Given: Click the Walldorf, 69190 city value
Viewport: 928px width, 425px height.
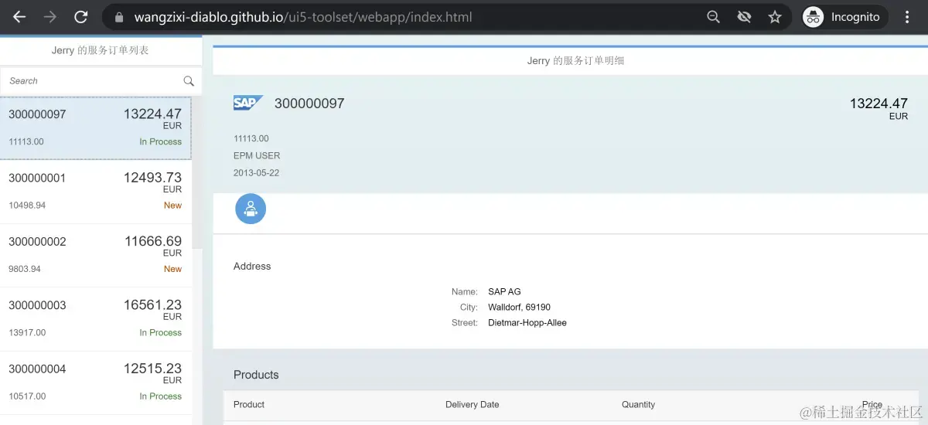Looking at the screenshot, I should 519,307.
